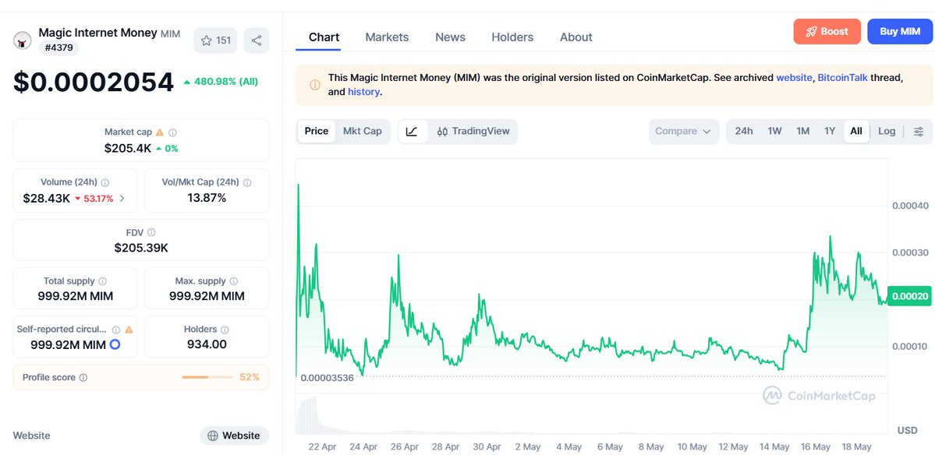
Task: Set chart range to 1Y
Action: pos(830,131)
